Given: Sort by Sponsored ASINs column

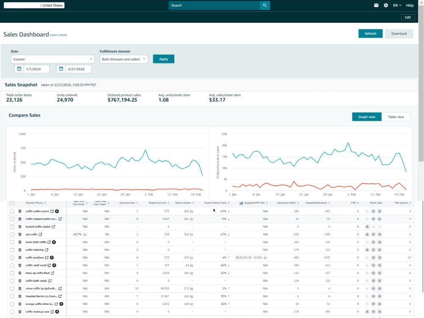Looking at the screenshot, I should 288,203.
